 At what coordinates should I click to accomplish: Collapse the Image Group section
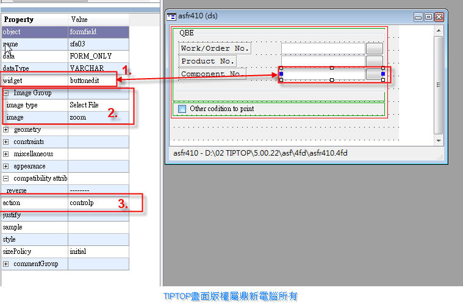(6, 93)
